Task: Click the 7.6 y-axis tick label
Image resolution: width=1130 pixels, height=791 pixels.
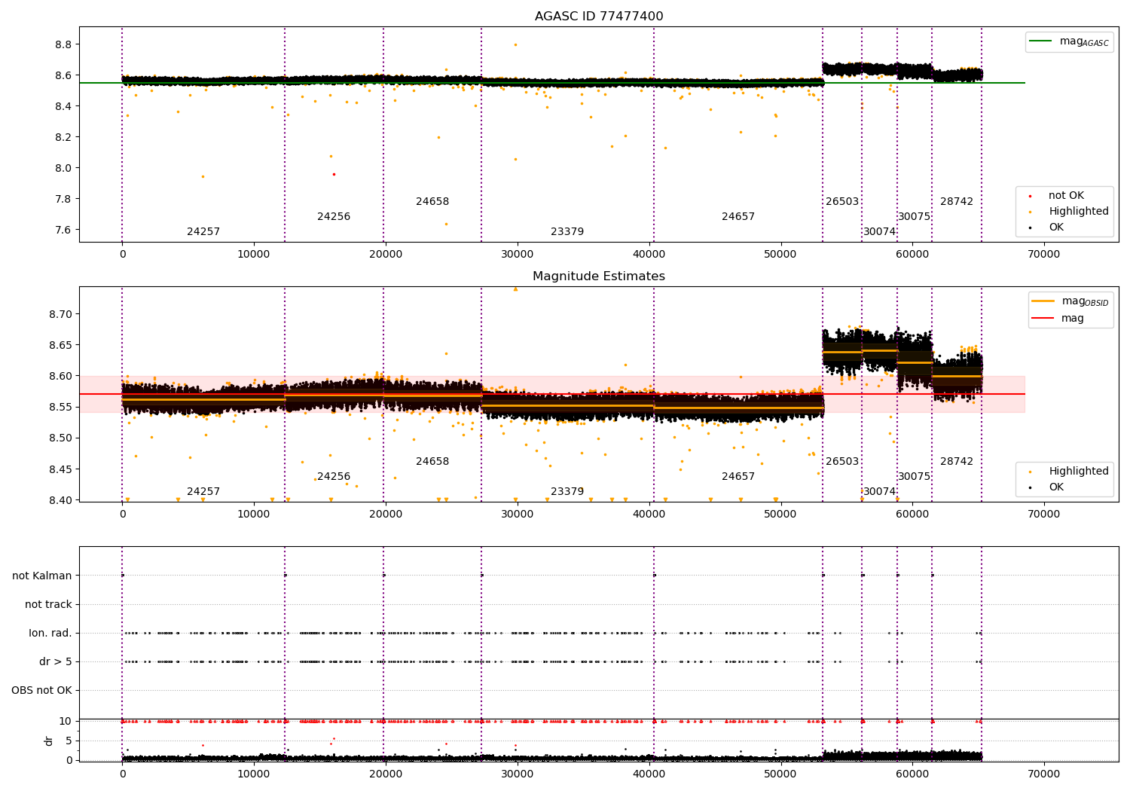Action: click(x=63, y=231)
